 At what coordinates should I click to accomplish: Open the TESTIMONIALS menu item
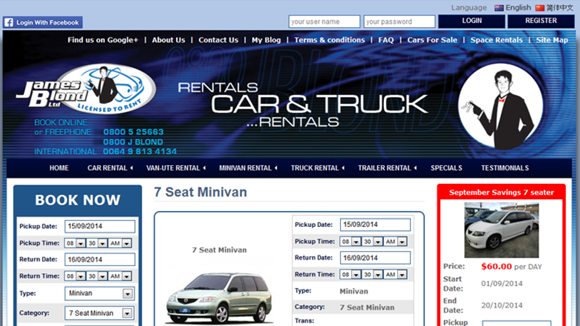pos(505,168)
